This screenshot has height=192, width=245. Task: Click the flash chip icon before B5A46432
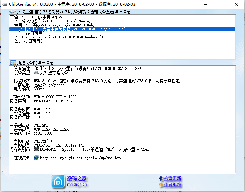(36, 149)
